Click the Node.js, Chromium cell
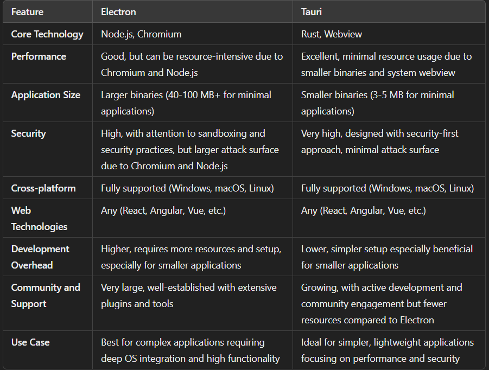The image size is (489, 370). pos(141,34)
